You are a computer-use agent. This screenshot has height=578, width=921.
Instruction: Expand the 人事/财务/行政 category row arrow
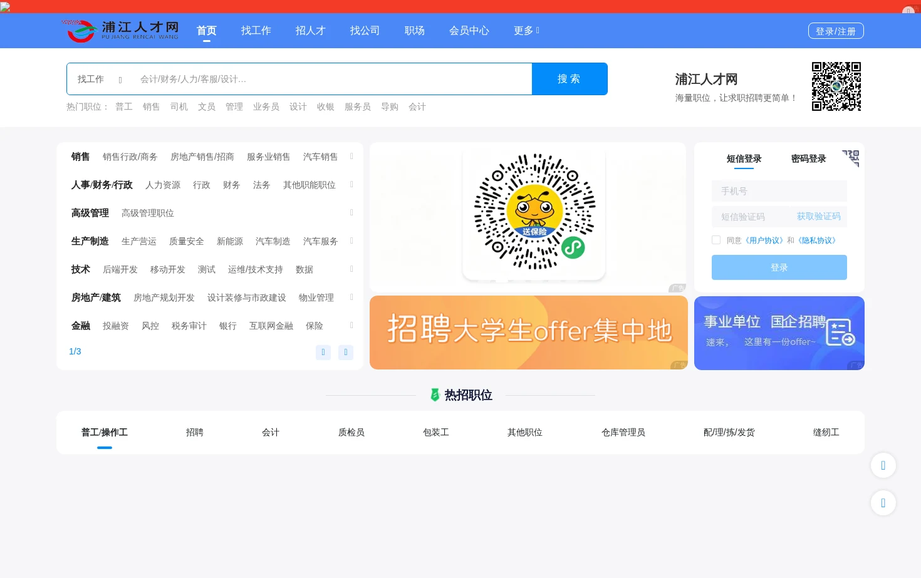351,184
